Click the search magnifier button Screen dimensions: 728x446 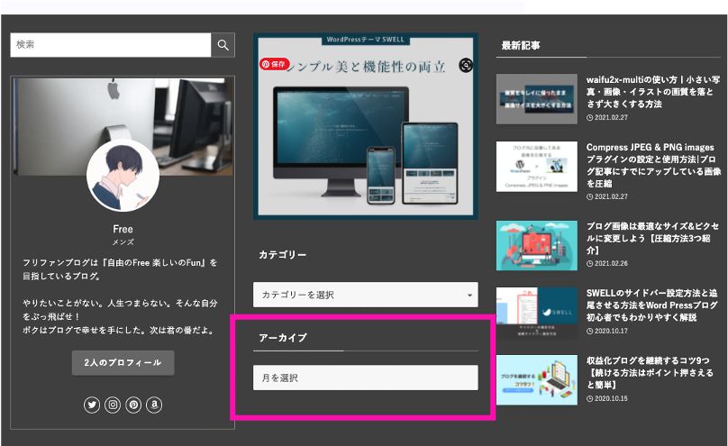pyautogui.click(x=223, y=45)
